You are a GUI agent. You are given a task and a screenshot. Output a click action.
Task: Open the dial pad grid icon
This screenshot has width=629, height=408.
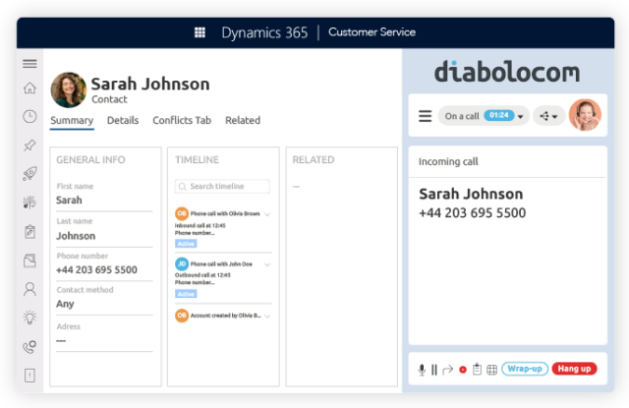click(491, 370)
